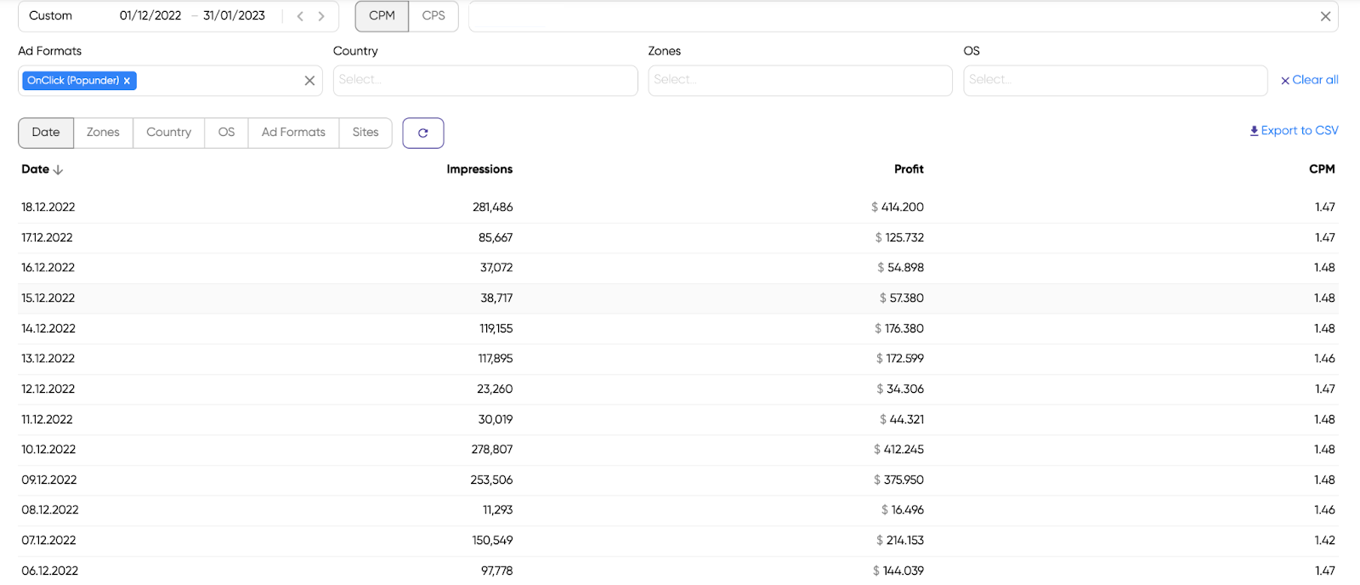Open the Custom date range picker
1360x585 pixels.
(x=51, y=16)
